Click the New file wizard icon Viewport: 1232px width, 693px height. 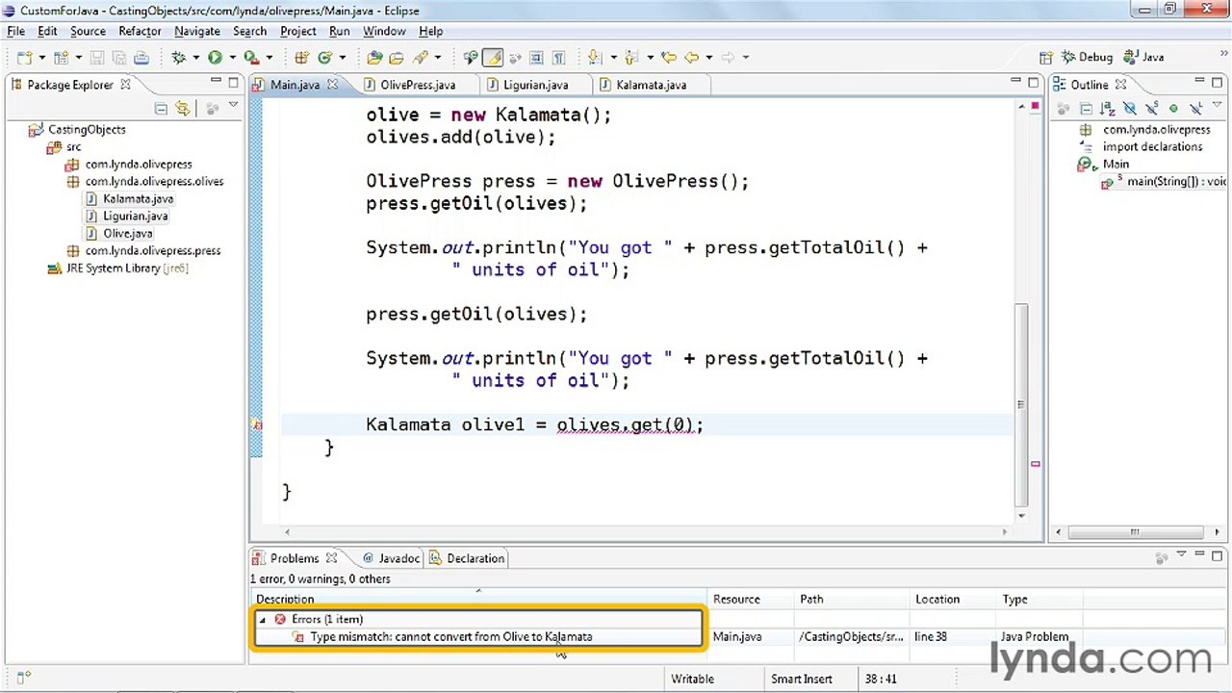click(24, 58)
